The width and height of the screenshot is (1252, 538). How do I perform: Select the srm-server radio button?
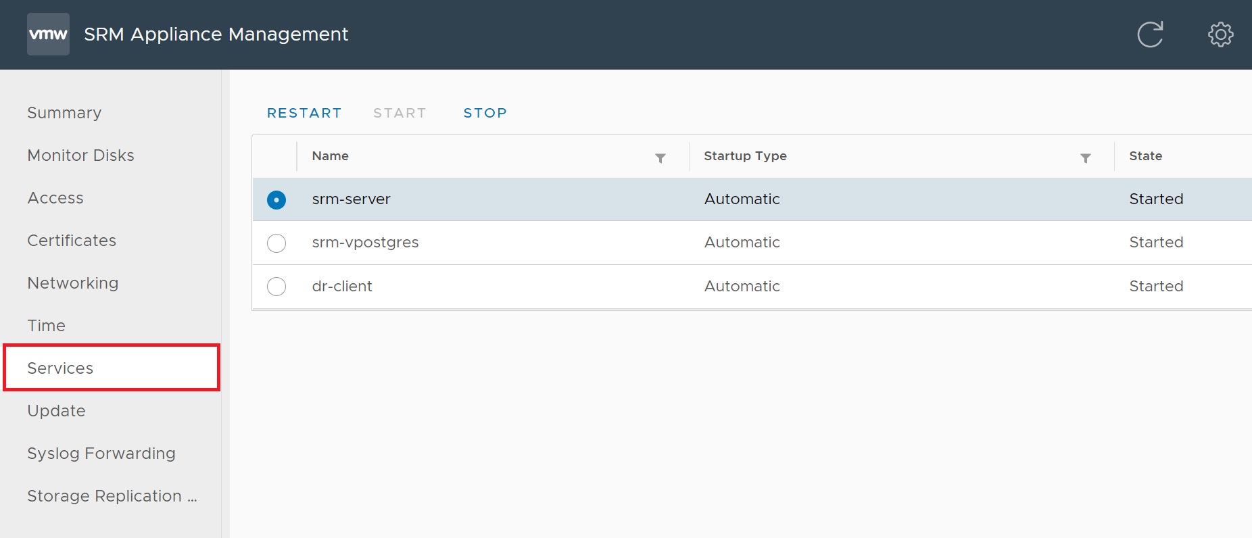[x=276, y=200]
